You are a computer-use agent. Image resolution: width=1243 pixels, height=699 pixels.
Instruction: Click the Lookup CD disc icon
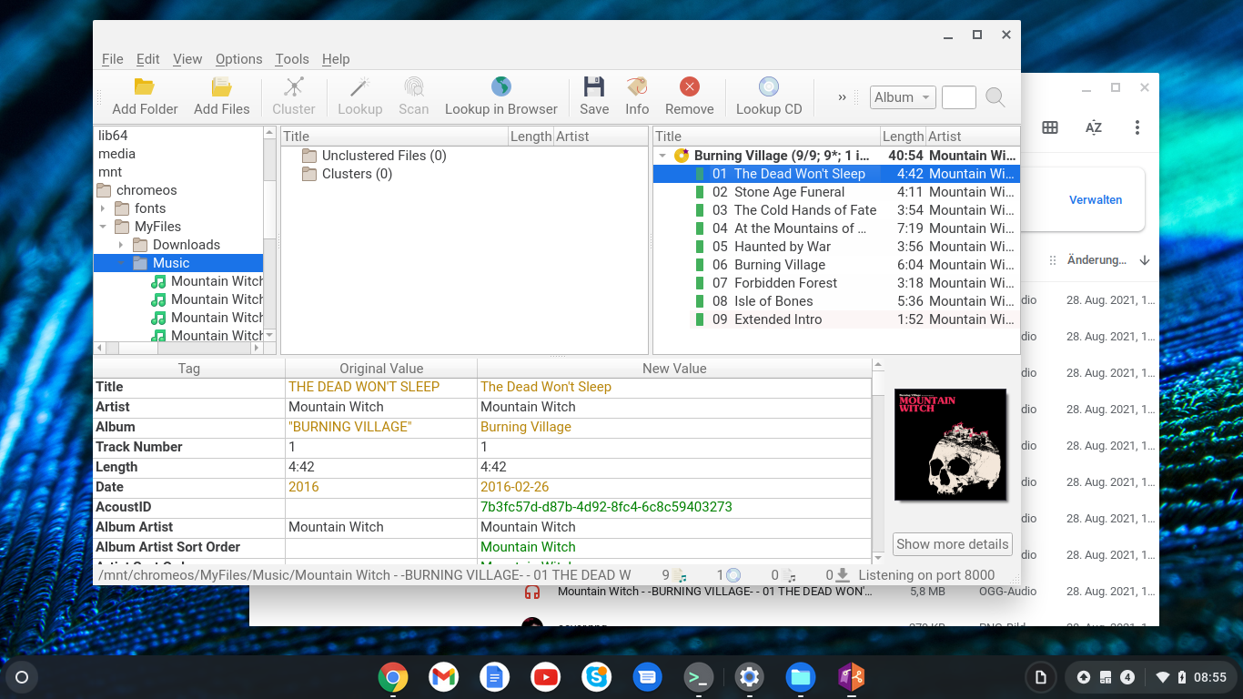click(x=769, y=86)
